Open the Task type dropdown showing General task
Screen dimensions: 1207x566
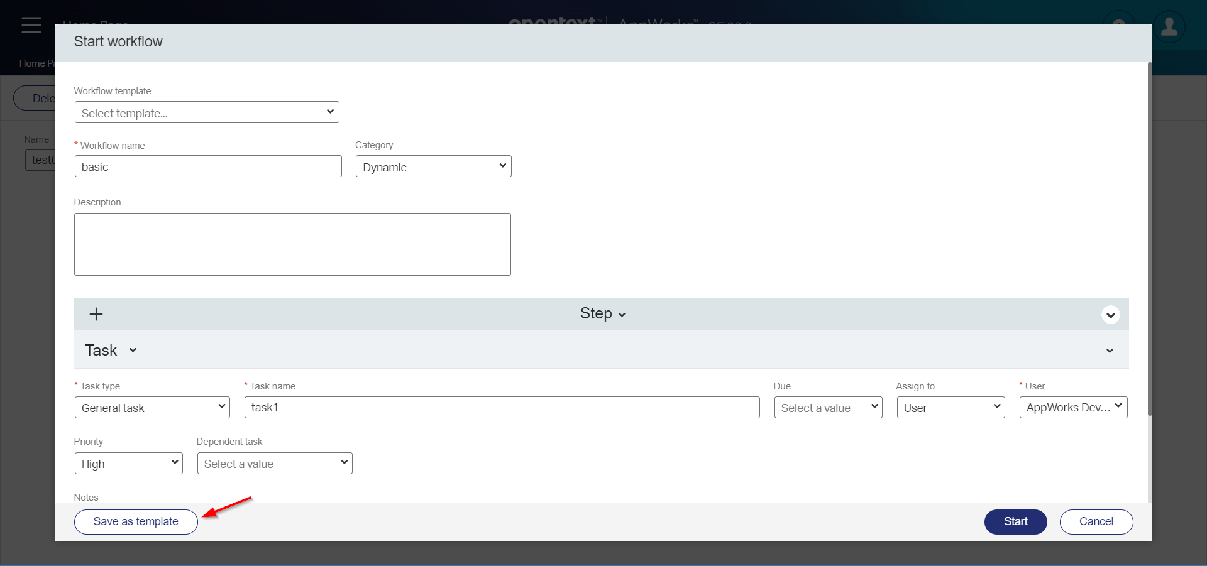click(152, 407)
